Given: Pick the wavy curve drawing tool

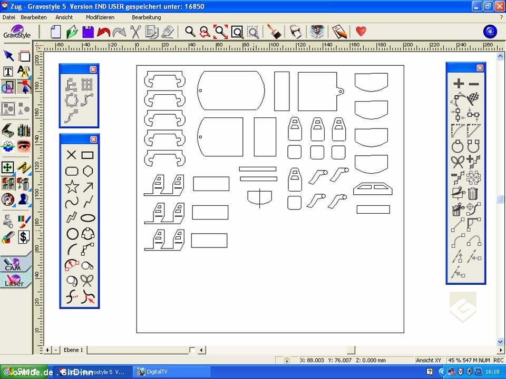Looking at the screenshot, I should (72, 203).
